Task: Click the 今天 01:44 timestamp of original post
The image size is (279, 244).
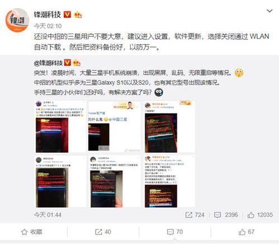Action: pos(48,215)
